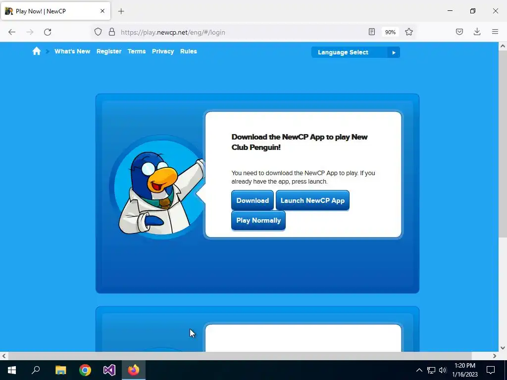507x380 pixels.
Task: Open a new tab with plus icon
Action: coord(121,11)
